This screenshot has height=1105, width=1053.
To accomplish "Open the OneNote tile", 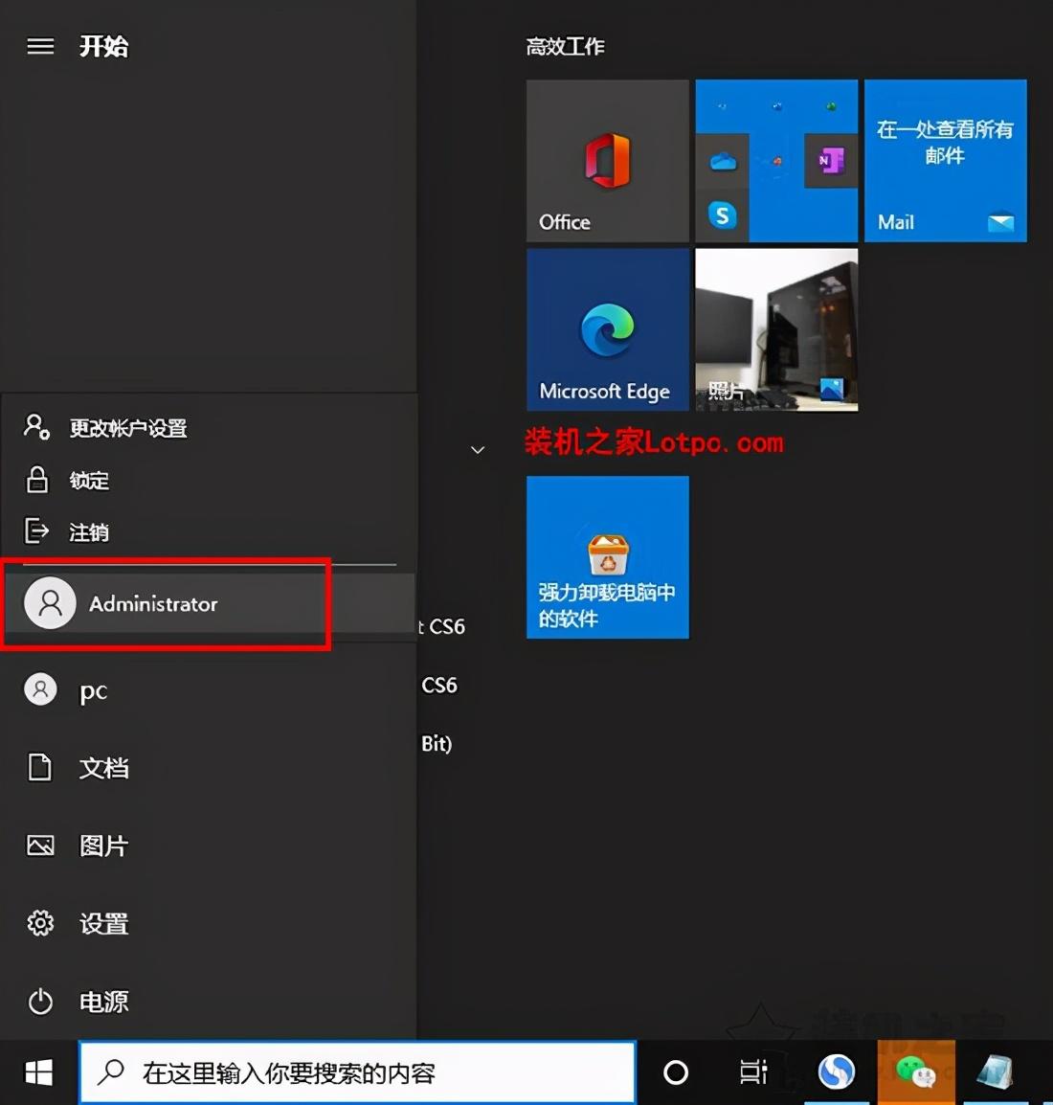I will click(831, 161).
